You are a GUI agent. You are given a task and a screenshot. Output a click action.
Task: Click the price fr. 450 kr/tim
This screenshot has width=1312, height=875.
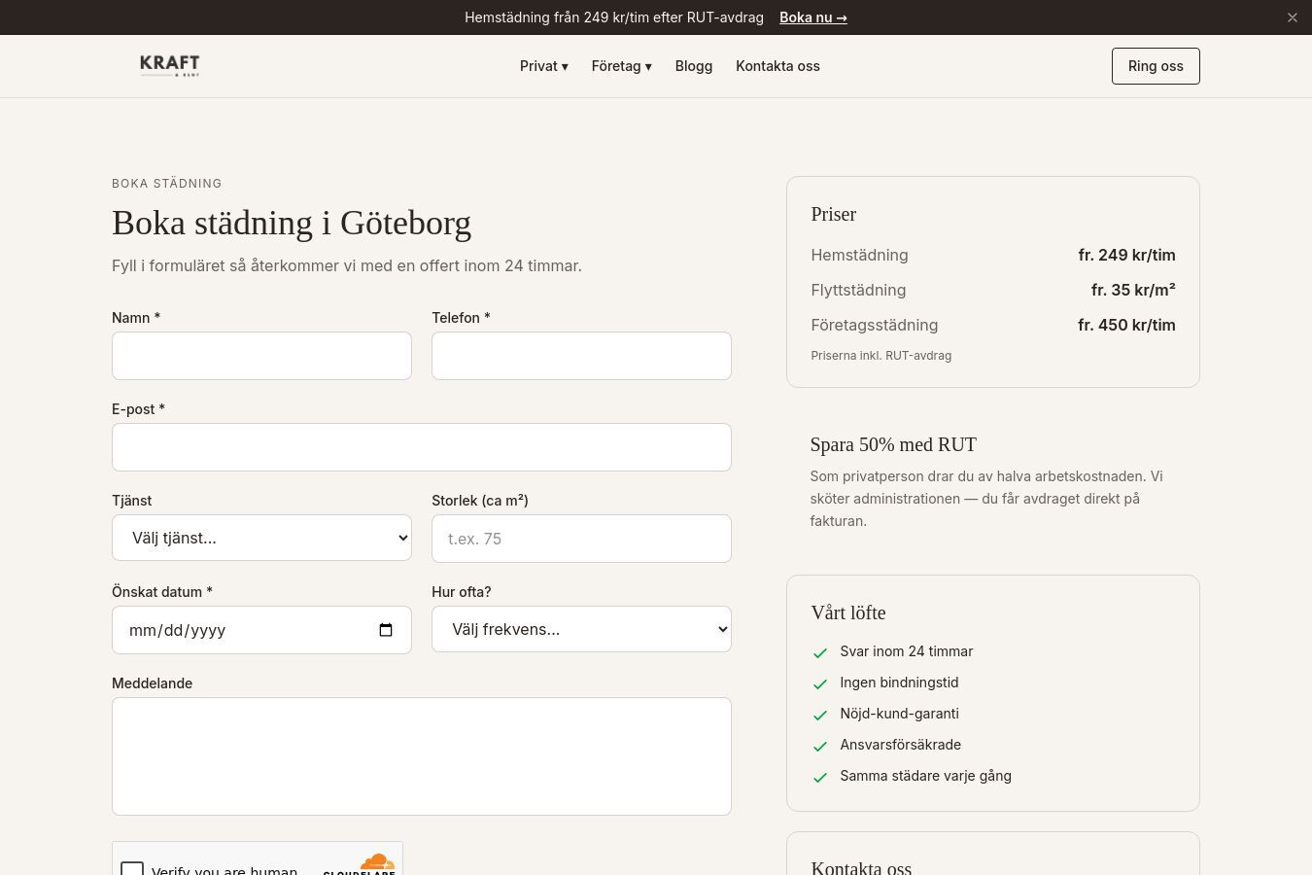click(x=1126, y=325)
